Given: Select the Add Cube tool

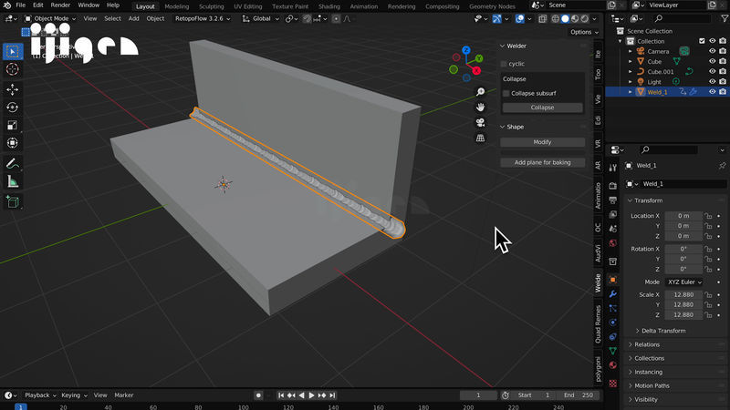Looking at the screenshot, I should [13, 202].
